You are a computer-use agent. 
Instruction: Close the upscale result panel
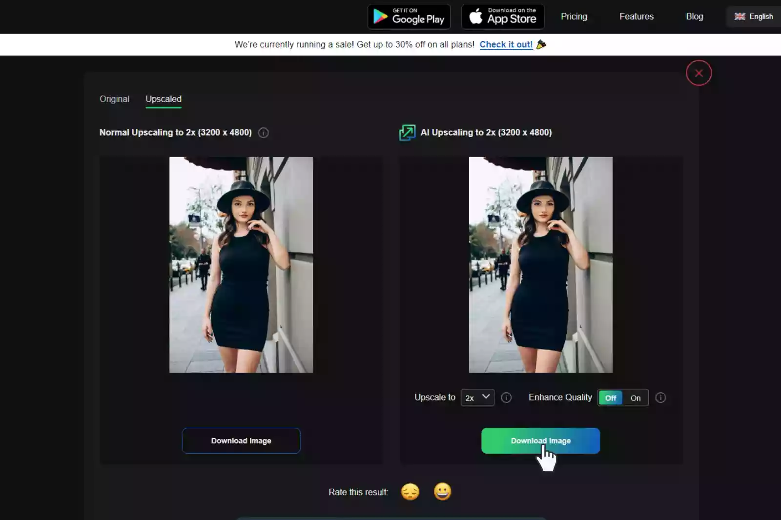(699, 73)
